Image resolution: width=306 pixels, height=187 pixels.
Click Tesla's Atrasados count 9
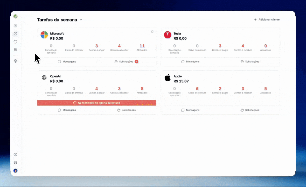click(265, 46)
